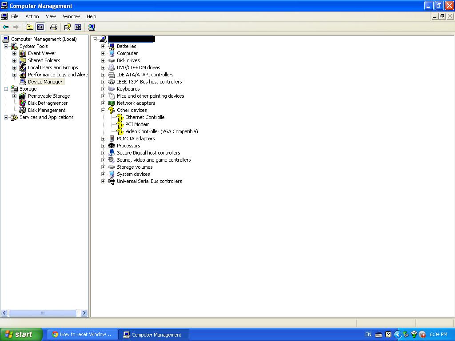Go back using the toolbar Back arrow
This screenshot has height=341, width=455.
click(x=6, y=27)
